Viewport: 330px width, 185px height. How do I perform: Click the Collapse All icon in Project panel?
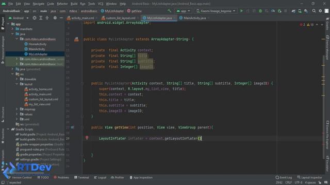point(47,18)
